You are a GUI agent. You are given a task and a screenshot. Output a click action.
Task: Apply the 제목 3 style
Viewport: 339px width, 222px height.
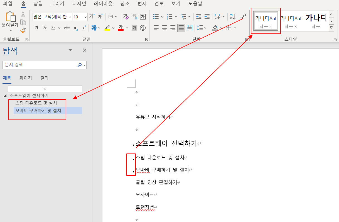[x=291, y=21]
